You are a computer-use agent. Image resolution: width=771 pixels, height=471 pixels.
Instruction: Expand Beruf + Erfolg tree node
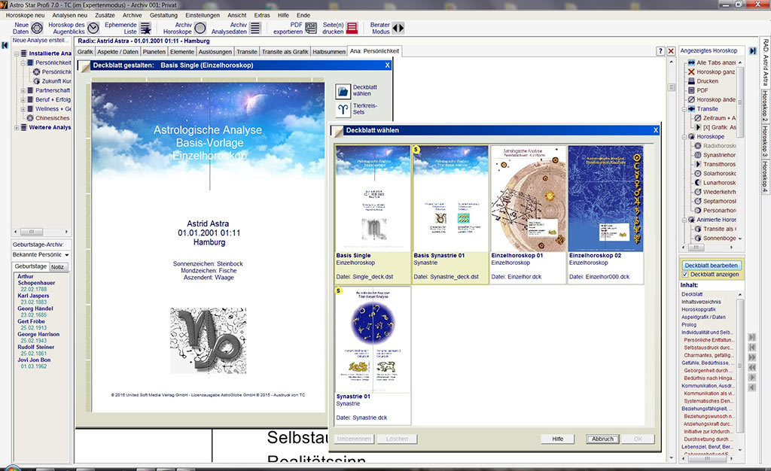pos(23,100)
